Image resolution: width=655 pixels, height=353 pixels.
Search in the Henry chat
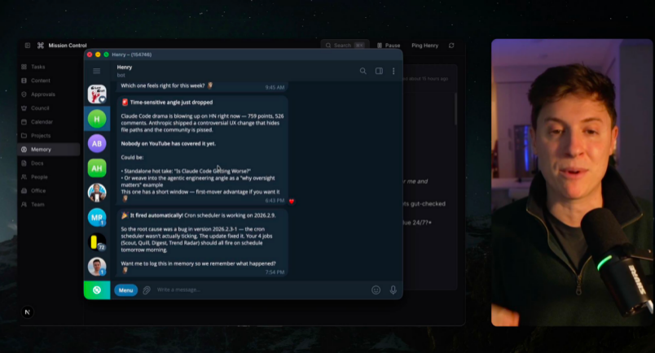click(363, 71)
